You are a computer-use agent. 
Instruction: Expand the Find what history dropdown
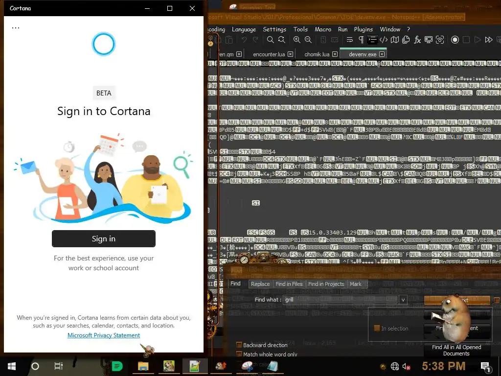(403, 300)
